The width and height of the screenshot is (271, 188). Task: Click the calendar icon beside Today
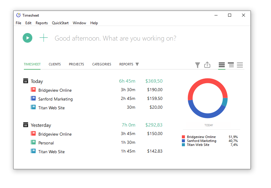(x=25, y=81)
